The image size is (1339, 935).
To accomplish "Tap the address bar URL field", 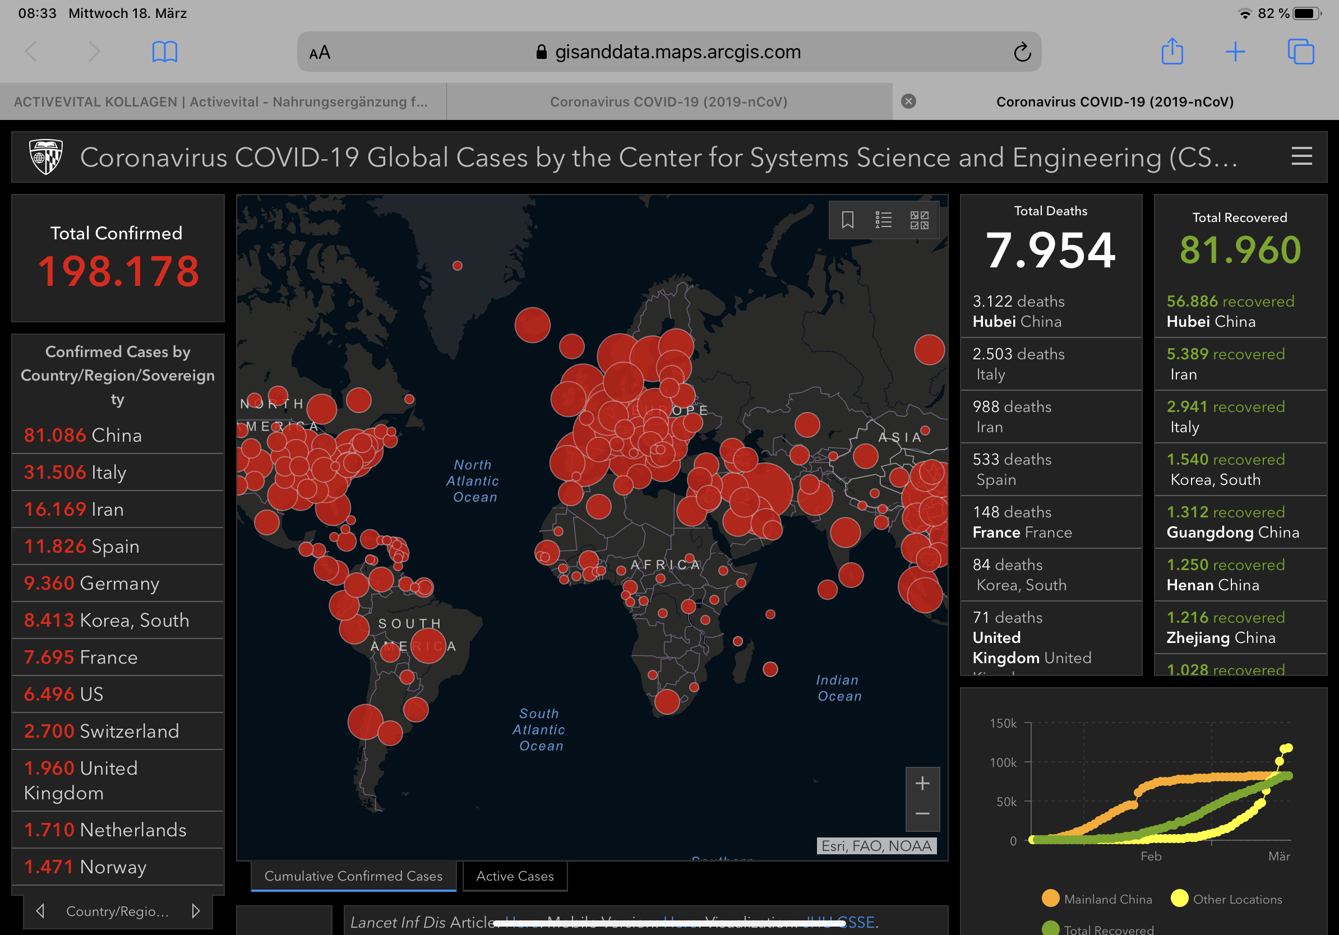I will (x=669, y=52).
